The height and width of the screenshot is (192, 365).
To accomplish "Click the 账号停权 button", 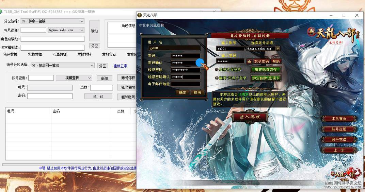I will (x=128, y=78).
